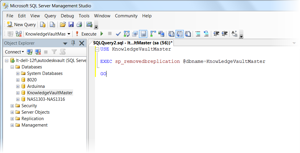Toggle Include Client Statistics
The height and width of the screenshot is (153, 300).
click(161, 34)
